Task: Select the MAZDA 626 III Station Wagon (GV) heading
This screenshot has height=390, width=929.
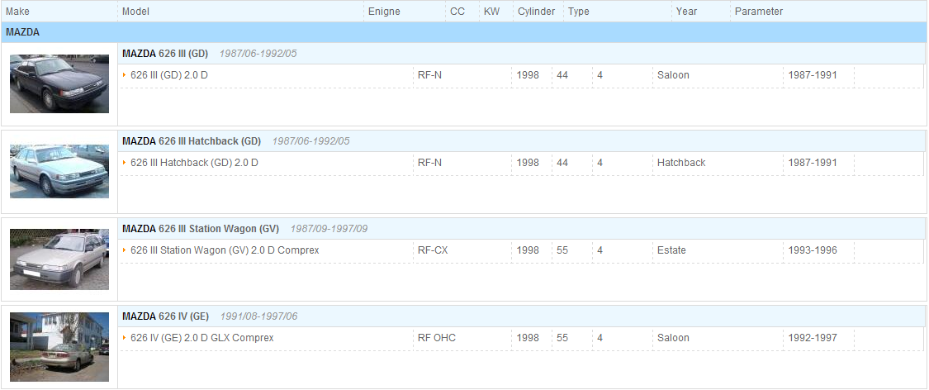Action: pos(201,229)
